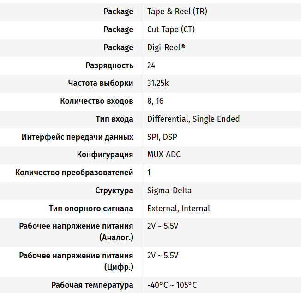
Task: Click the "Рабочее напряжение питания (Цифр.)" label
Action: pos(76,261)
